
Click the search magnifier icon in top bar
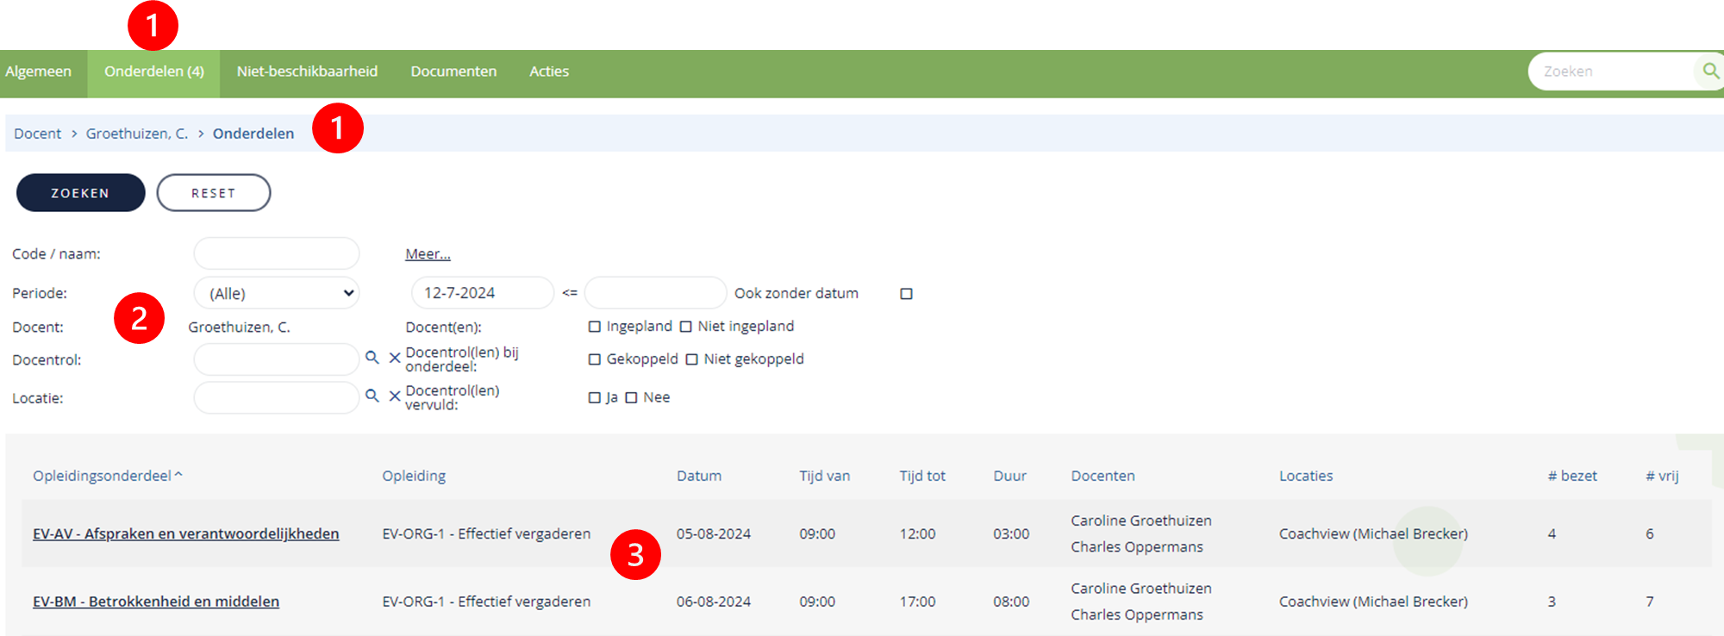coord(1710,71)
